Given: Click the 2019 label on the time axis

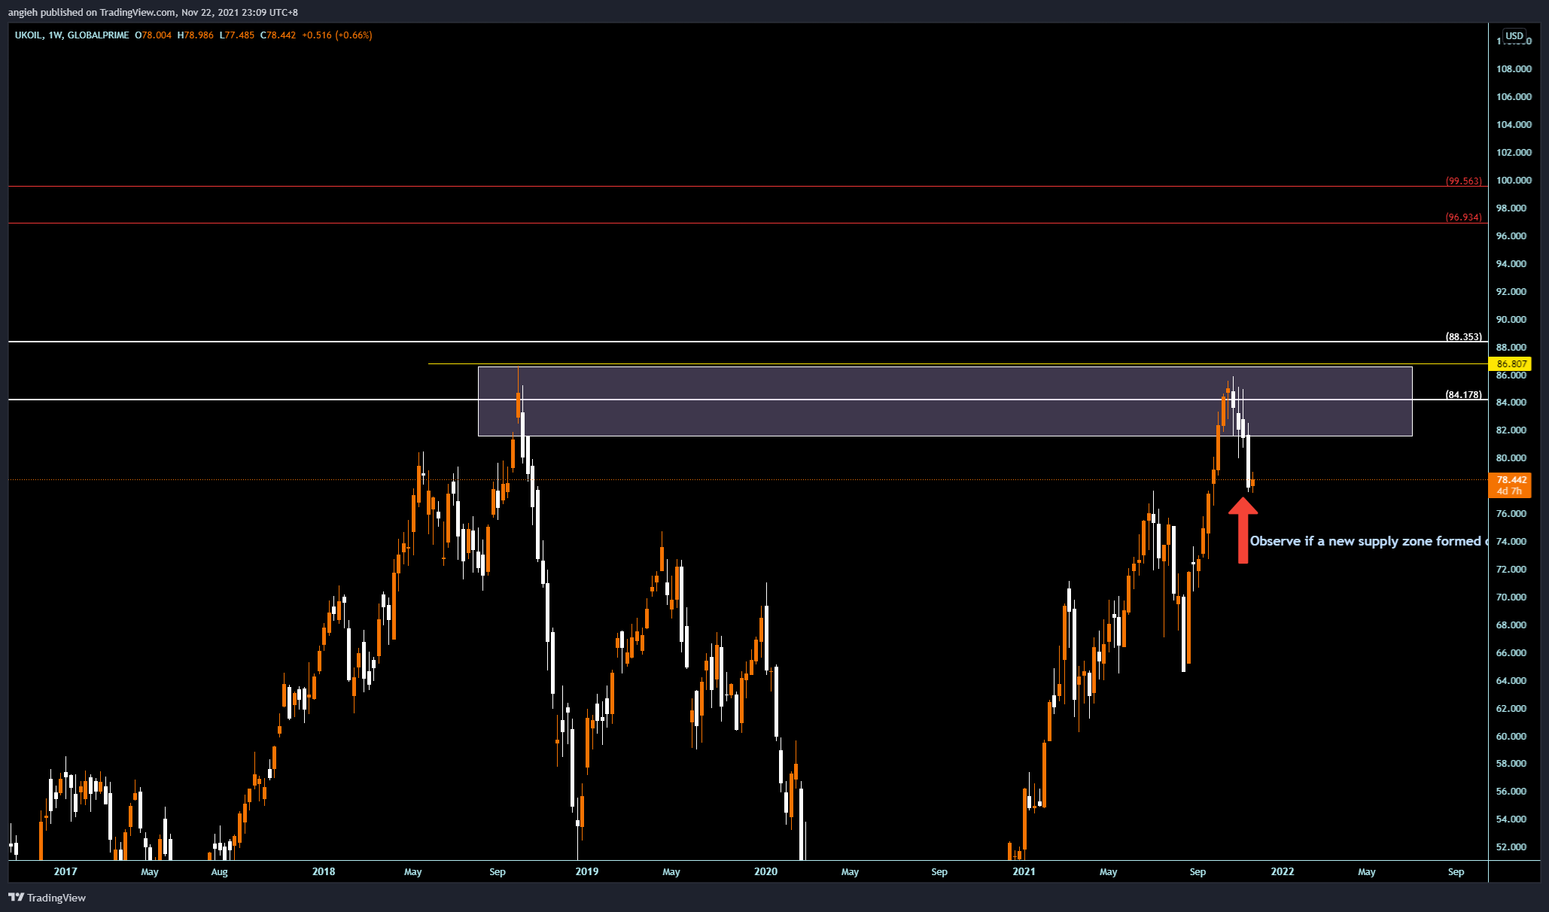Looking at the screenshot, I should click(x=587, y=871).
